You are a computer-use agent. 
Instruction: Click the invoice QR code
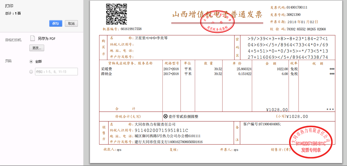click(x=116, y=14)
